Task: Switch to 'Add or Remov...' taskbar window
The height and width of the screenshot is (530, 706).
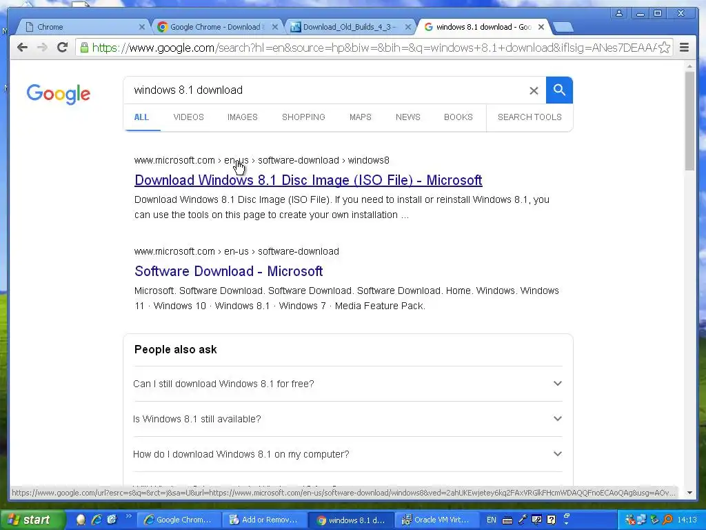Action: click(x=265, y=520)
